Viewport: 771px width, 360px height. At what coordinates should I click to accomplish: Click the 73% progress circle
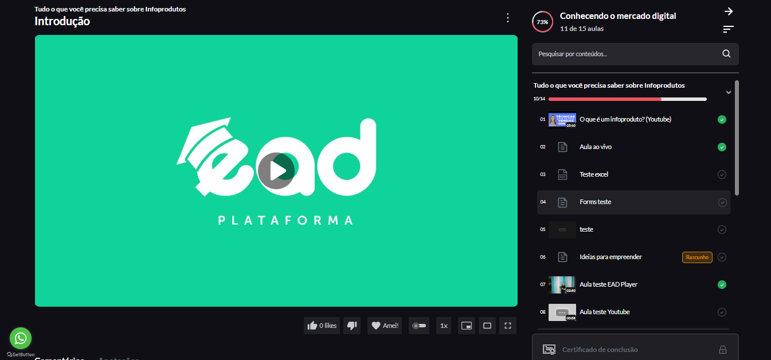pos(542,22)
